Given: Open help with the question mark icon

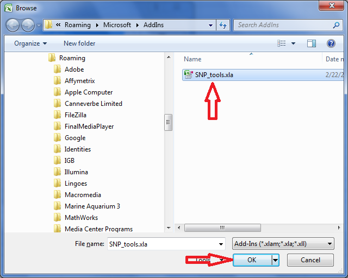Looking at the screenshot, I should (x=331, y=43).
